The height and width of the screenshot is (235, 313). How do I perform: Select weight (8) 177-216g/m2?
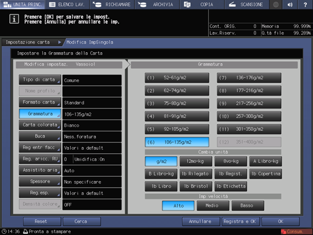click(x=249, y=91)
